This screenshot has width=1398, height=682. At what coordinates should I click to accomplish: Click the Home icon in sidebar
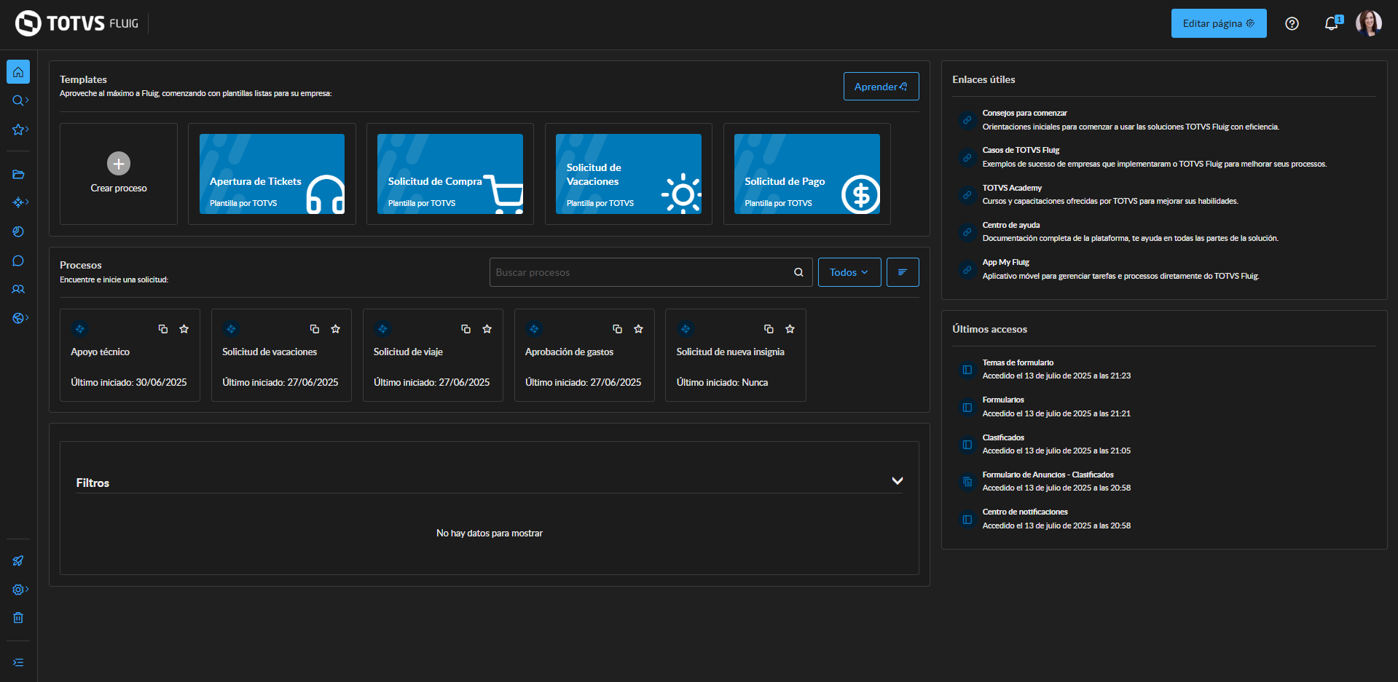[18, 72]
